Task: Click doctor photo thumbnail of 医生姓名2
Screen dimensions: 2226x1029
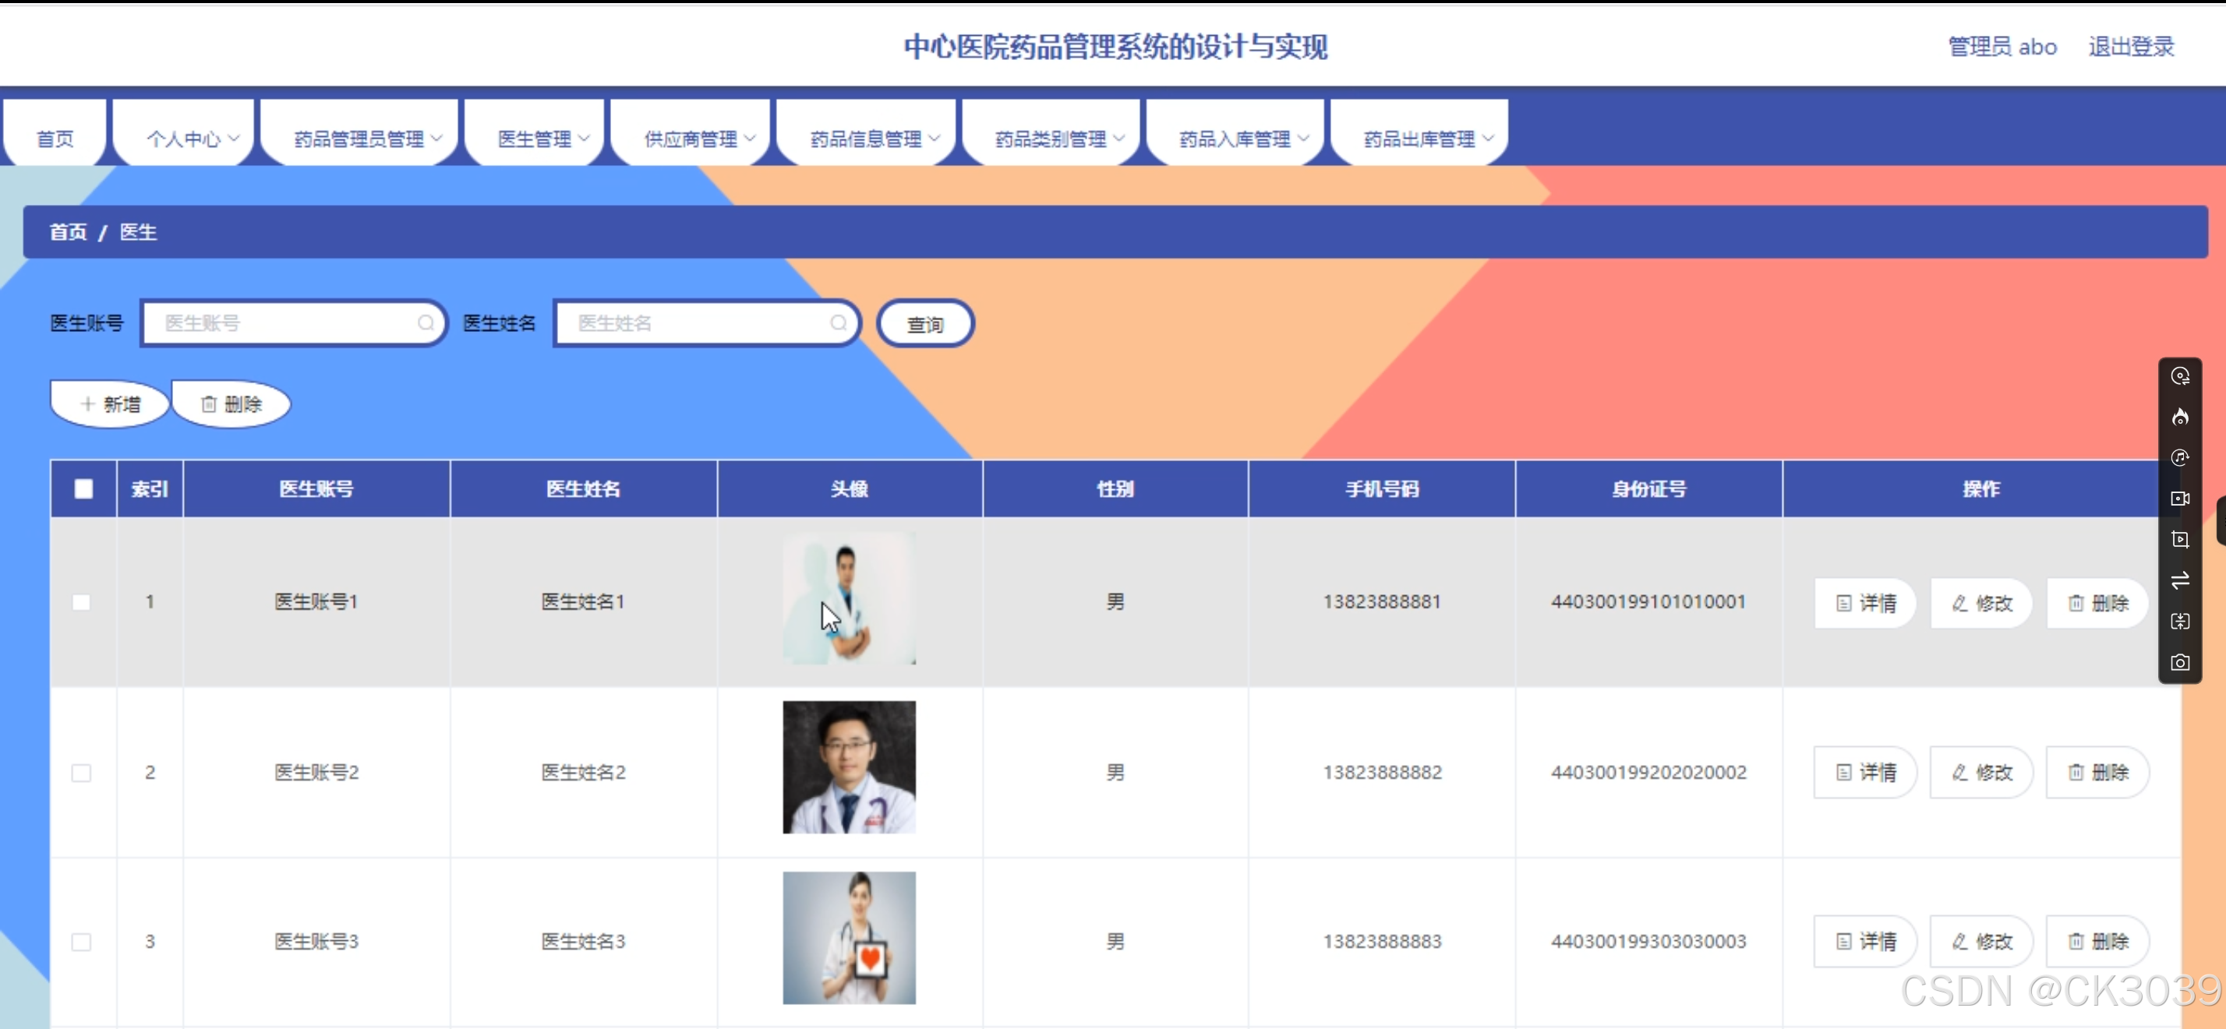Action: tap(849, 767)
